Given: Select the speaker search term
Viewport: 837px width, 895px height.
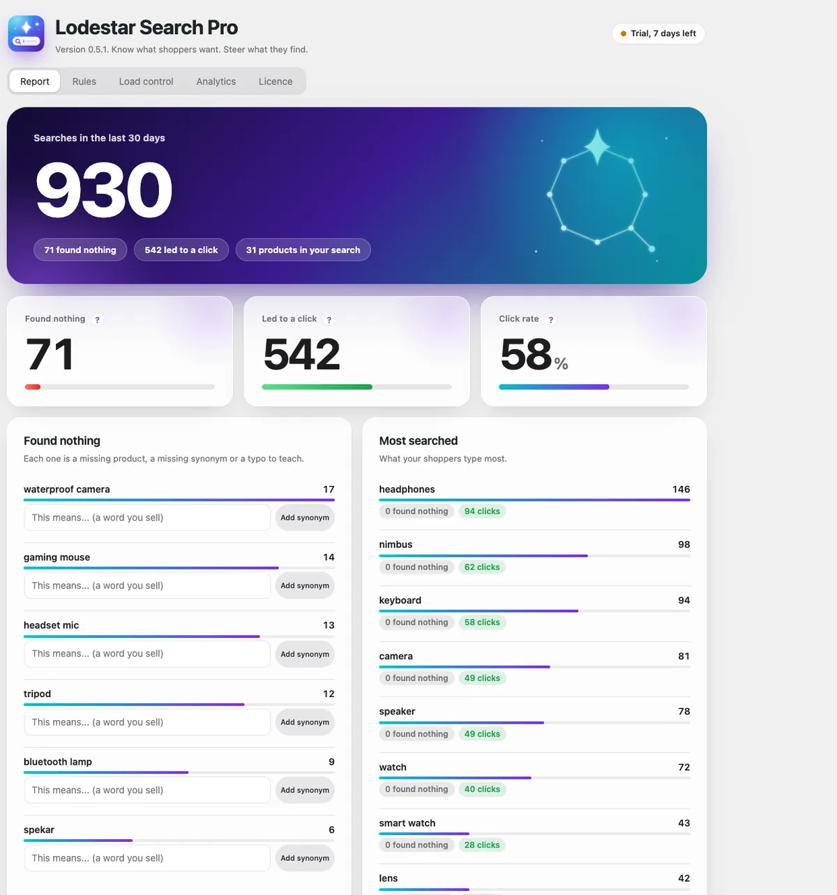Looking at the screenshot, I should (x=397, y=712).
